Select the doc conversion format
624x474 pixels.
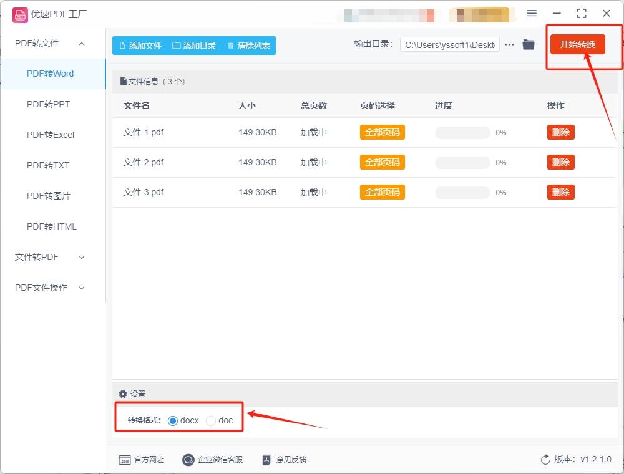tap(210, 421)
